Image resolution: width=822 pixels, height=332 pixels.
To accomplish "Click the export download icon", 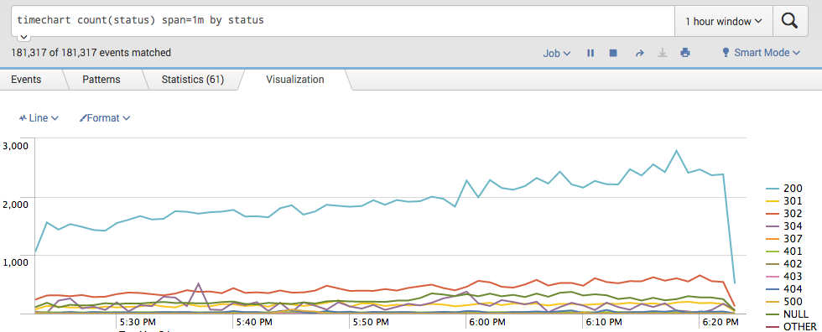I will 663,53.
